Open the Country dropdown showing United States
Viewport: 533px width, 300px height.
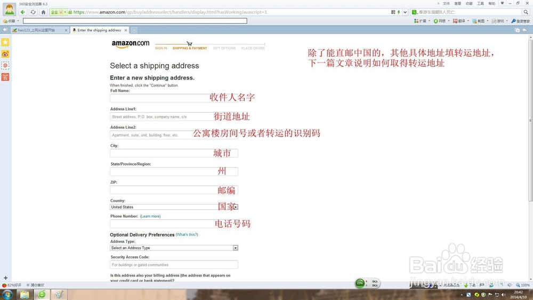(x=174, y=207)
